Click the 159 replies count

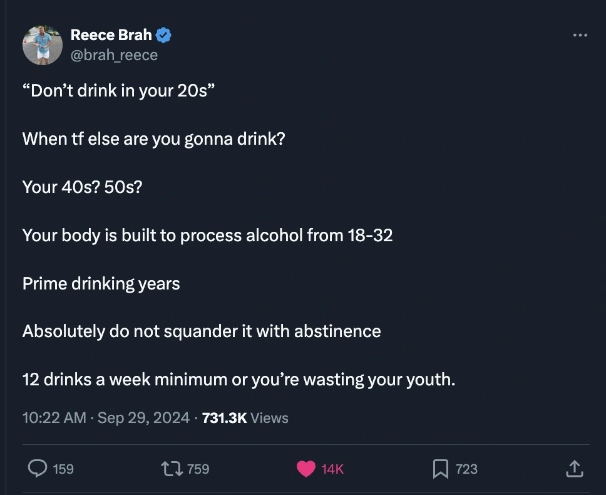click(x=63, y=469)
